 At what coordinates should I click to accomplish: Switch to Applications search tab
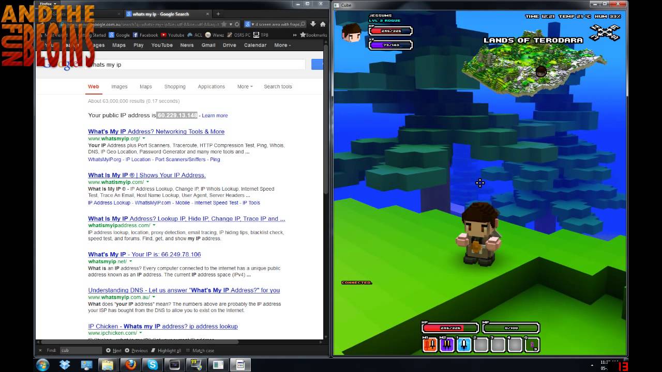click(x=211, y=87)
